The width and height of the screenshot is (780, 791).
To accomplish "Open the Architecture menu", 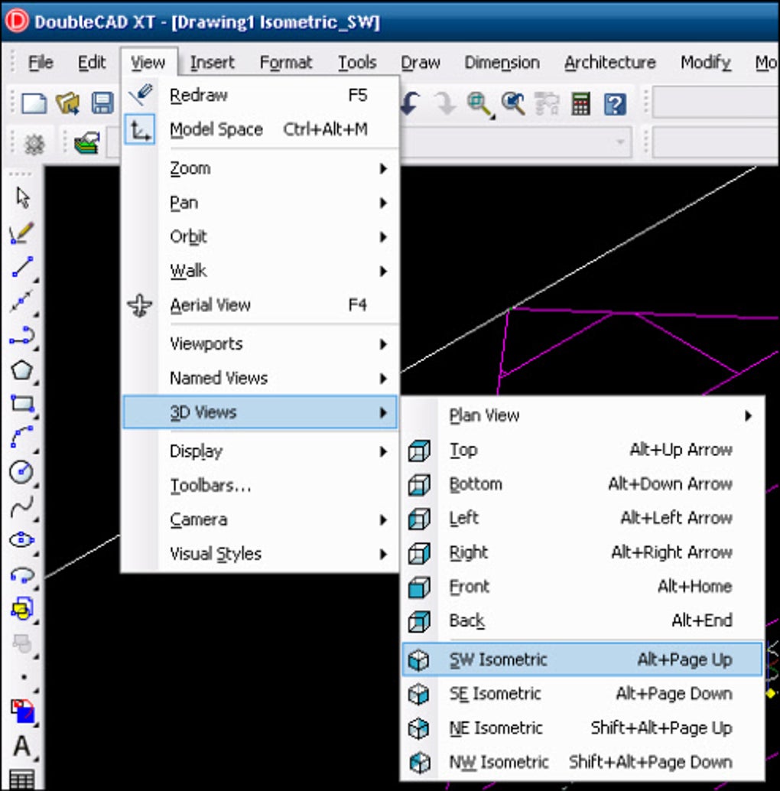I will tap(610, 63).
